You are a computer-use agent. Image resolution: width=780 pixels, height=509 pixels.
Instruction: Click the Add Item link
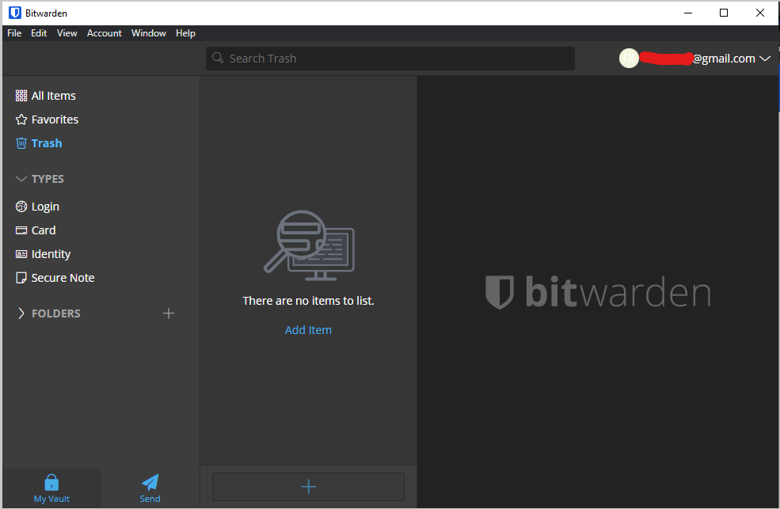[x=308, y=330]
